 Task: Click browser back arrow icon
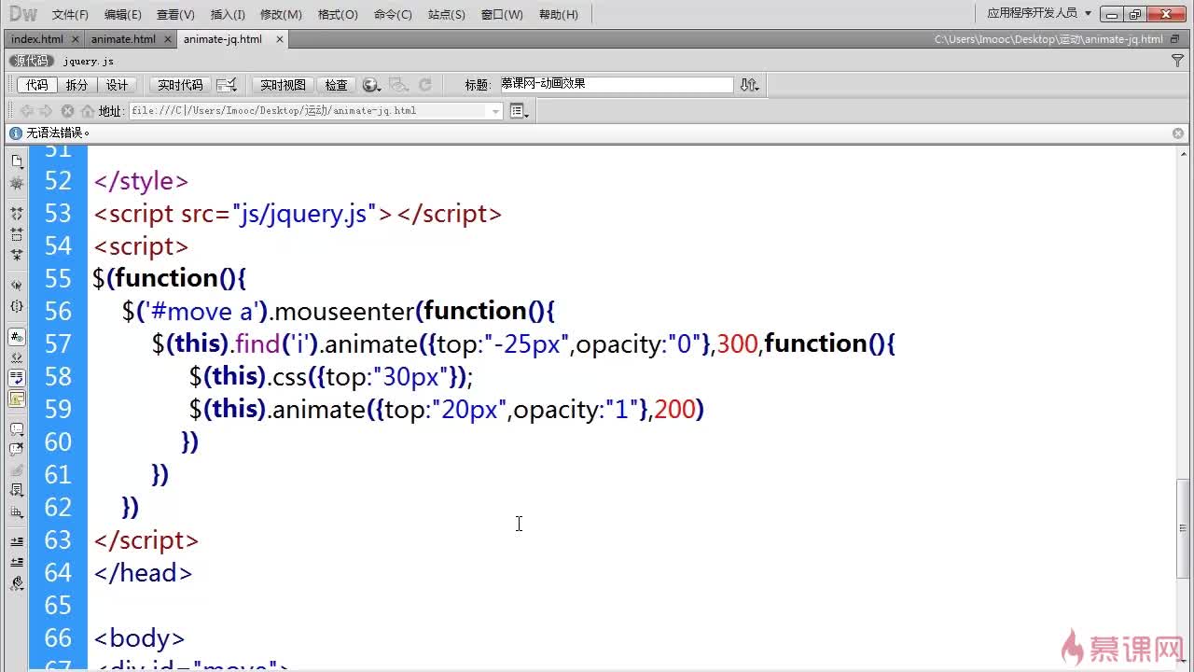[26, 111]
